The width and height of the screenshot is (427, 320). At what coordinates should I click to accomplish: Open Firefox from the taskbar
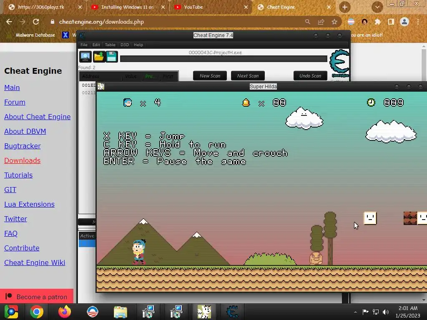[65, 312]
